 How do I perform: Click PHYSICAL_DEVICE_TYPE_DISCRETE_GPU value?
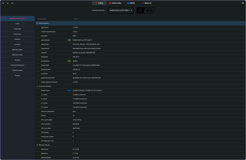tap(86, 44)
